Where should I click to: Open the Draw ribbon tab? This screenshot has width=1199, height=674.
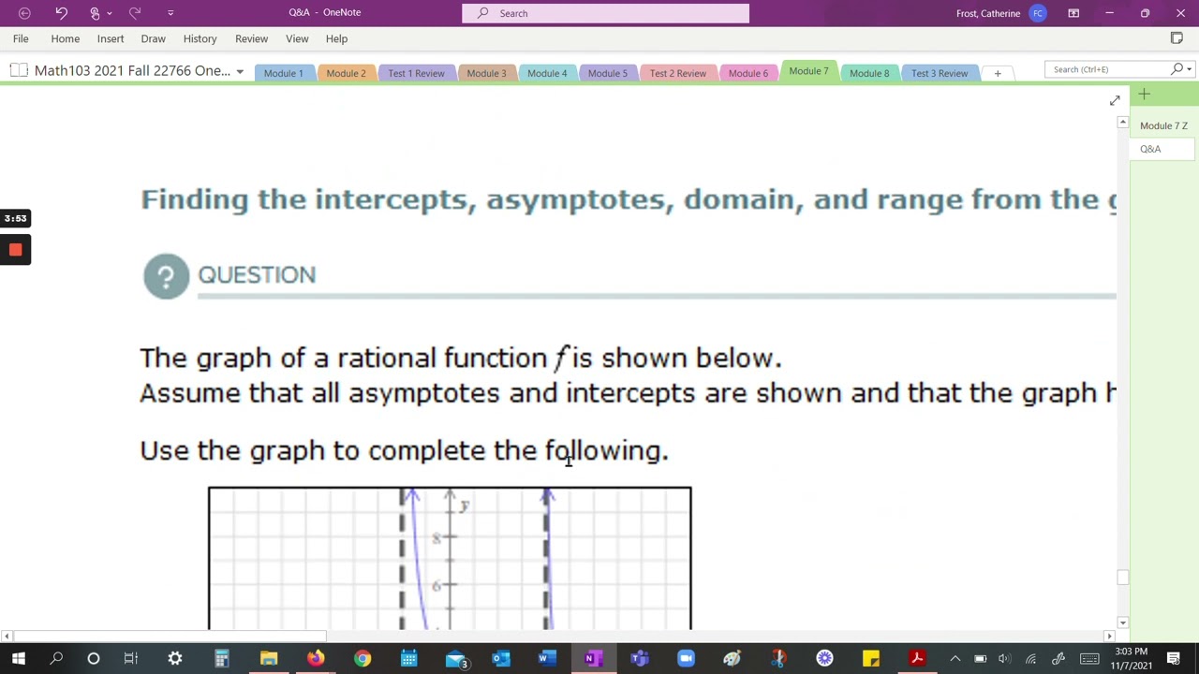[x=153, y=39]
